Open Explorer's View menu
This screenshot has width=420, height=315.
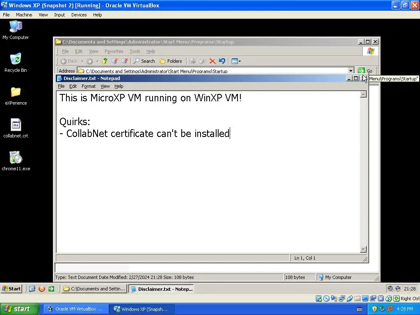coord(94,51)
